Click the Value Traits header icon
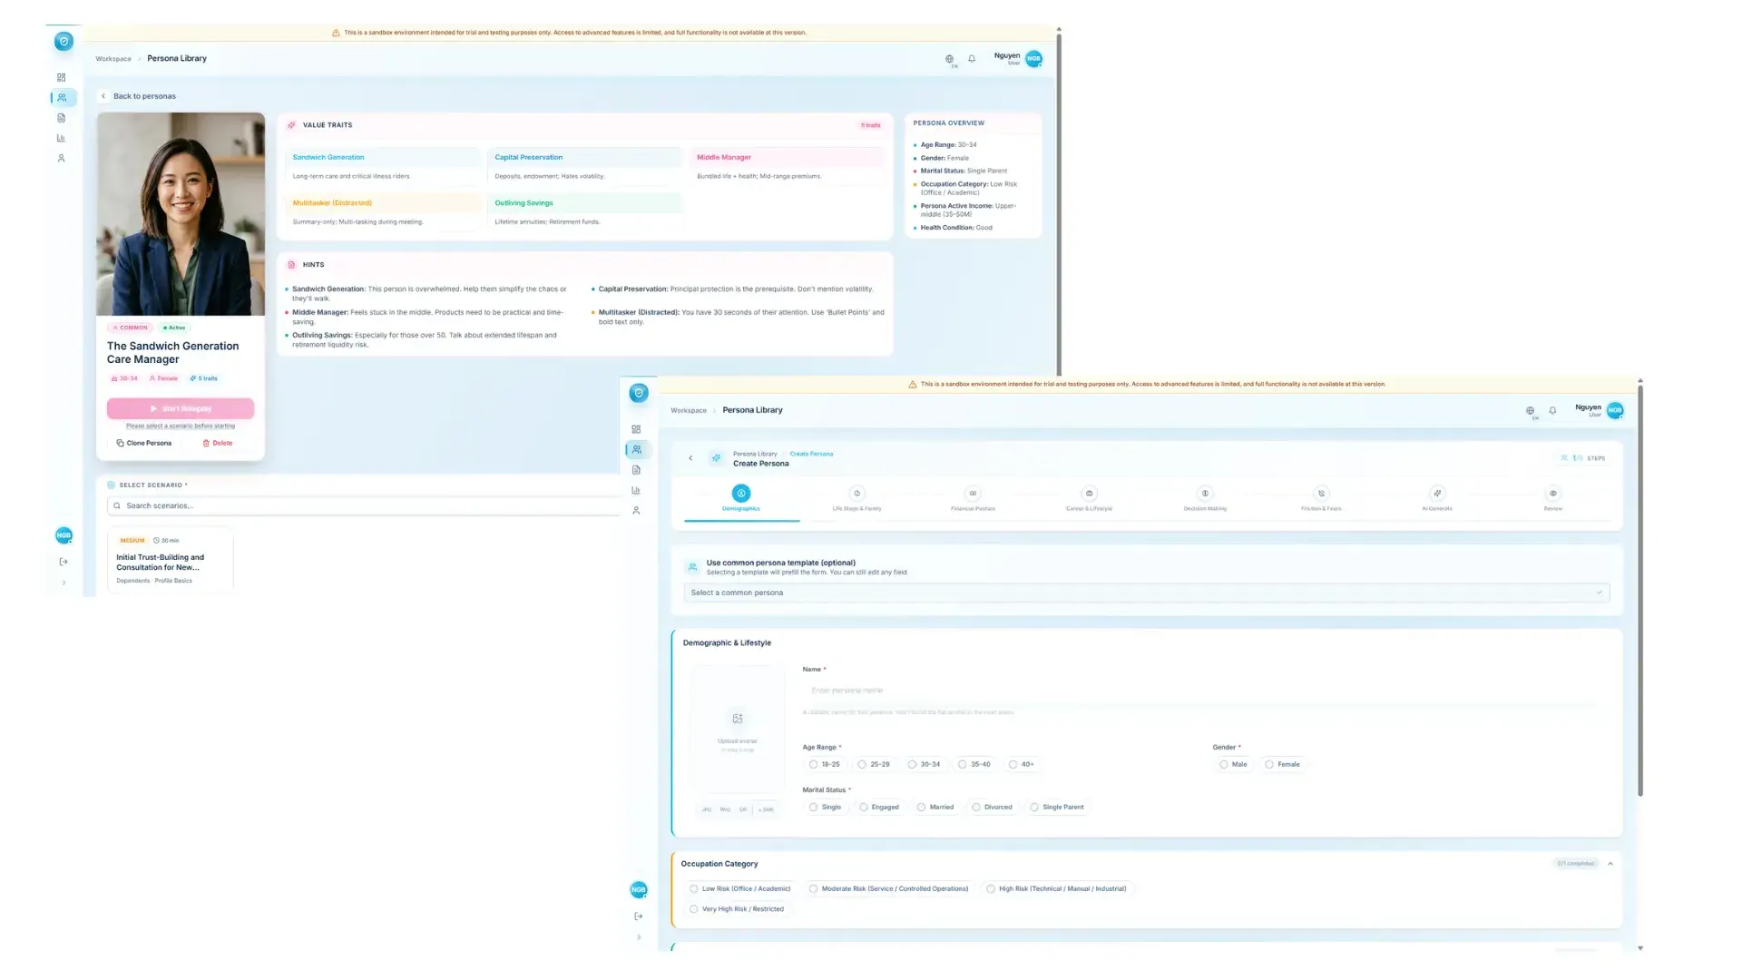 coord(291,125)
